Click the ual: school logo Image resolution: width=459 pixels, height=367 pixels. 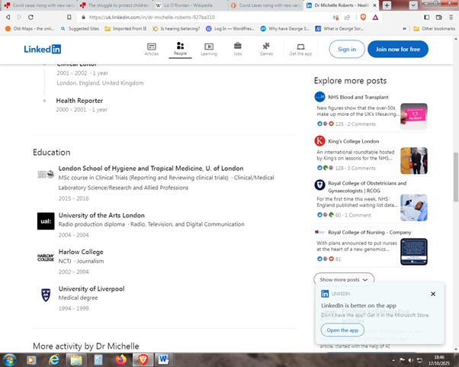pyautogui.click(x=46, y=221)
